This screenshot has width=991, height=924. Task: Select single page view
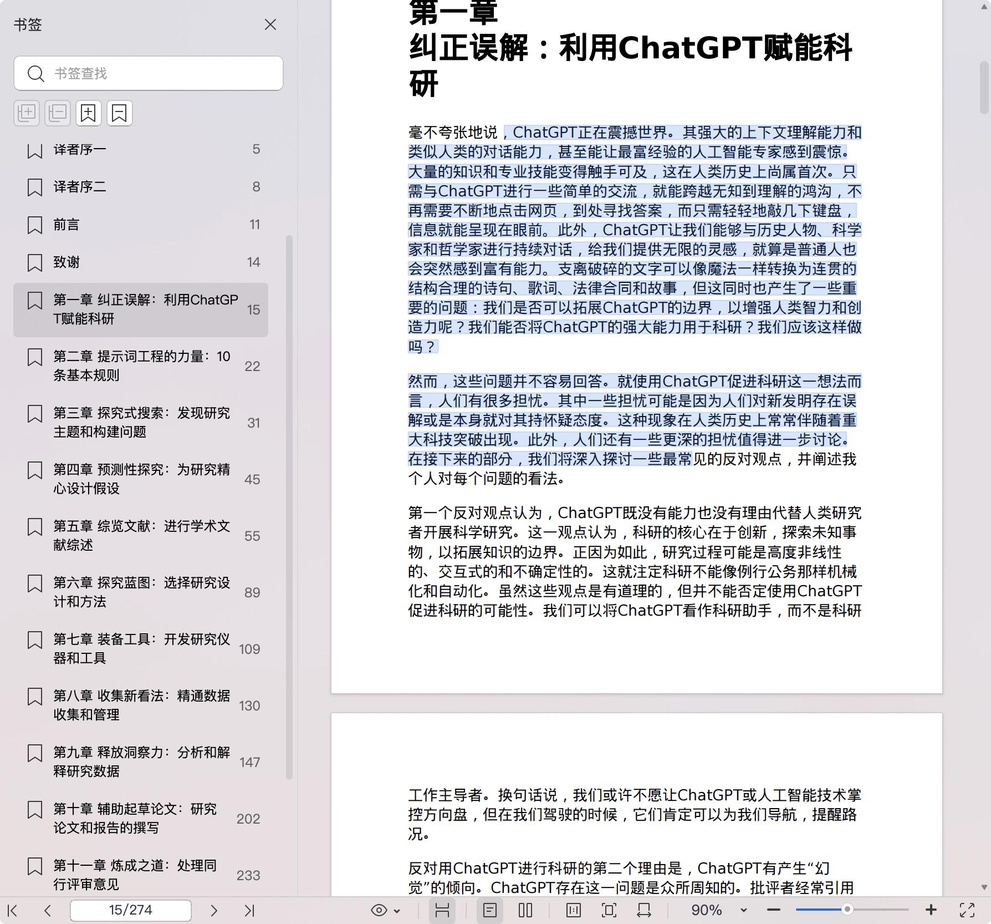tap(490, 910)
